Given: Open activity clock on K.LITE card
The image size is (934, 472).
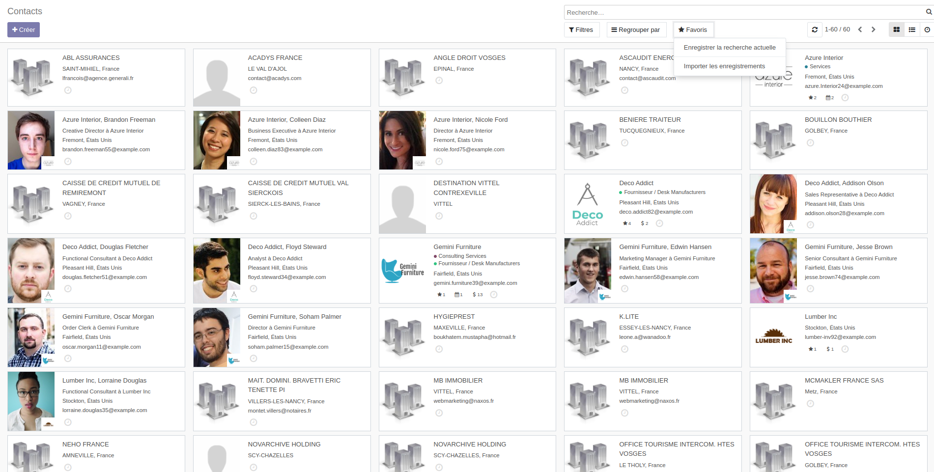Looking at the screenshot, I should coord(624,349).
